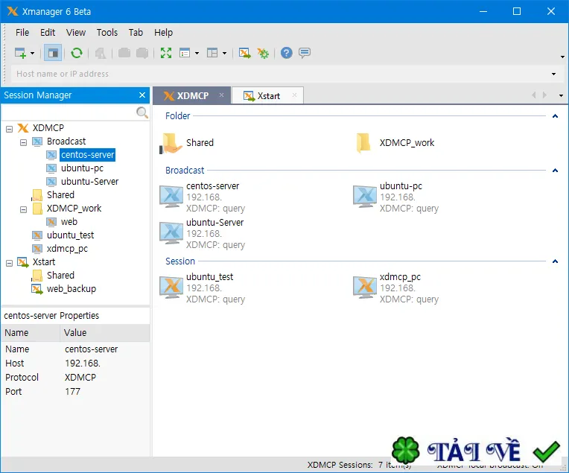
Task: Open the Edit menu
Action: [x=48, y=33]
